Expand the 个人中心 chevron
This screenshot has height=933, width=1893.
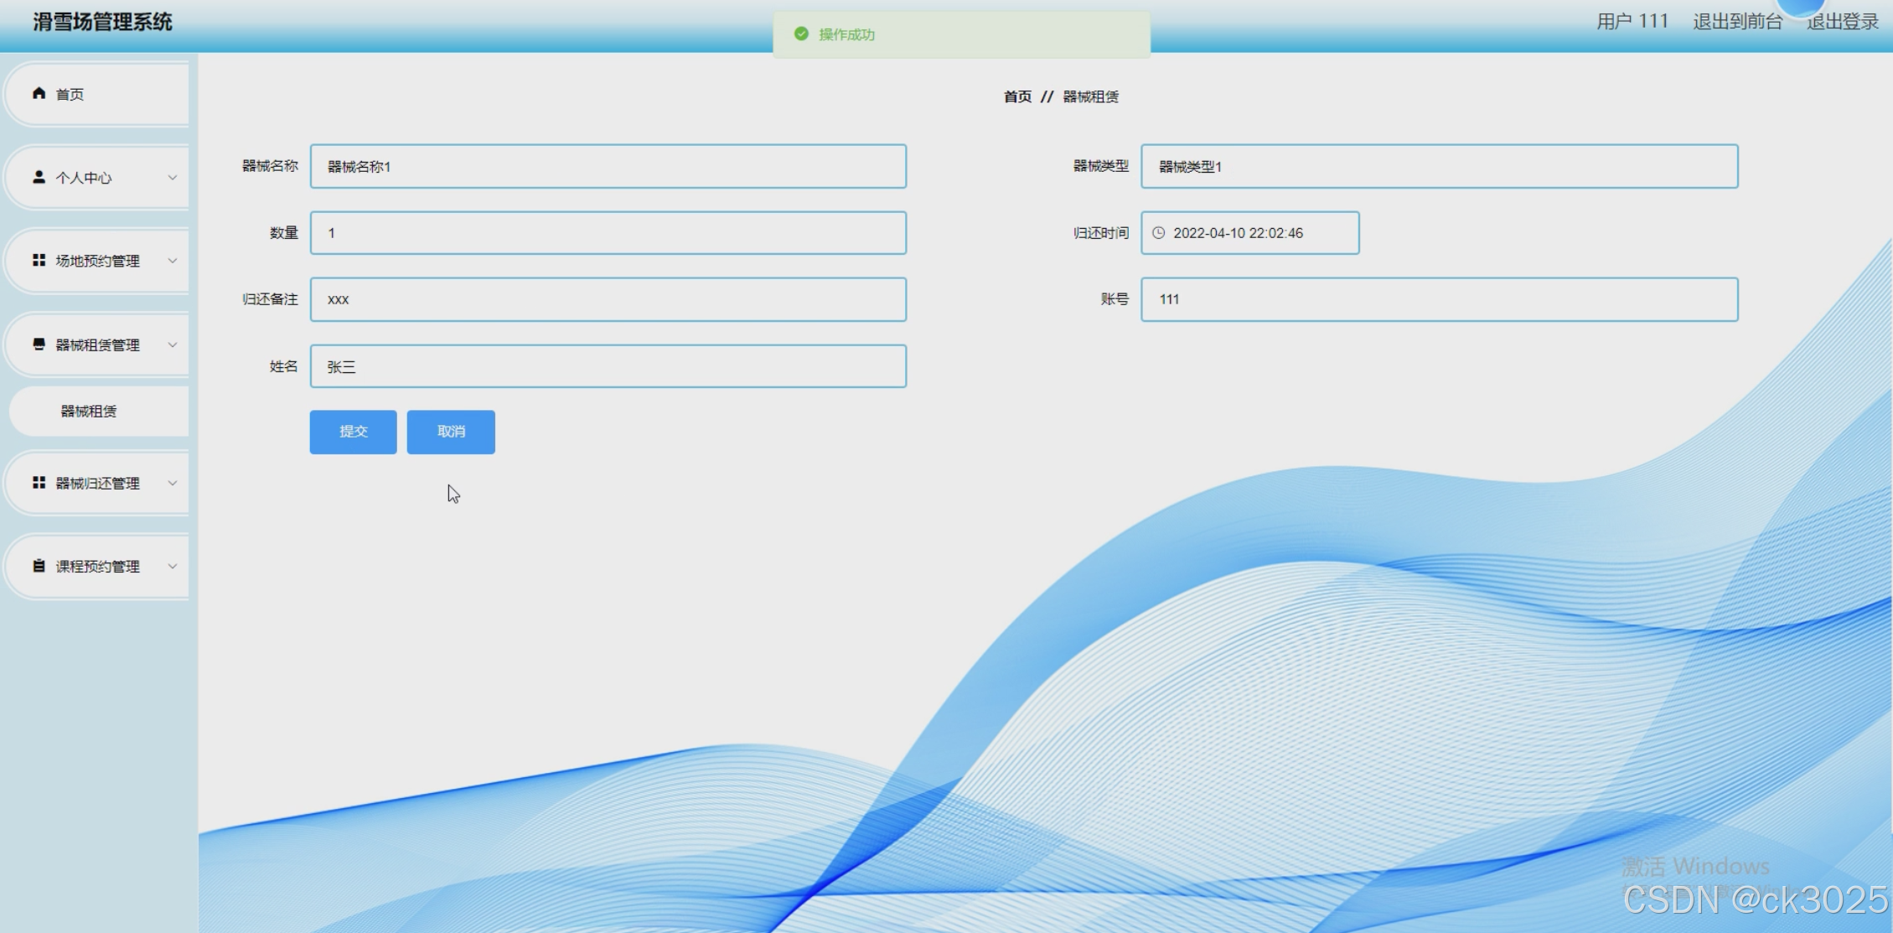[x=173, y=178]
